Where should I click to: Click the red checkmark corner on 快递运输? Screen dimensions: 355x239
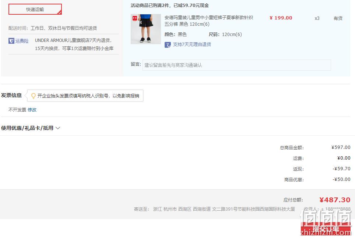(x=59, y=13)
